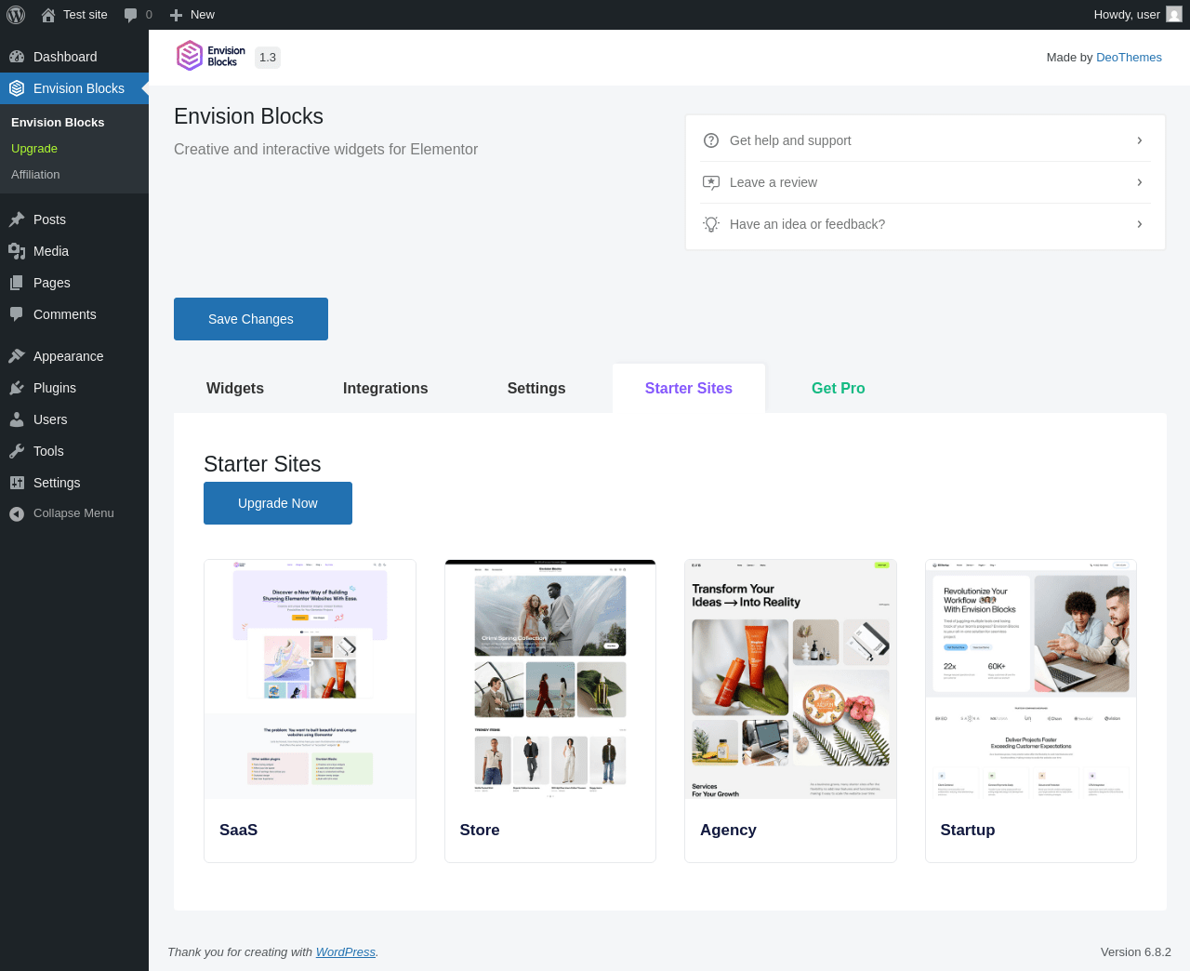Click the Media icon in sidebar

coord(17,251)
